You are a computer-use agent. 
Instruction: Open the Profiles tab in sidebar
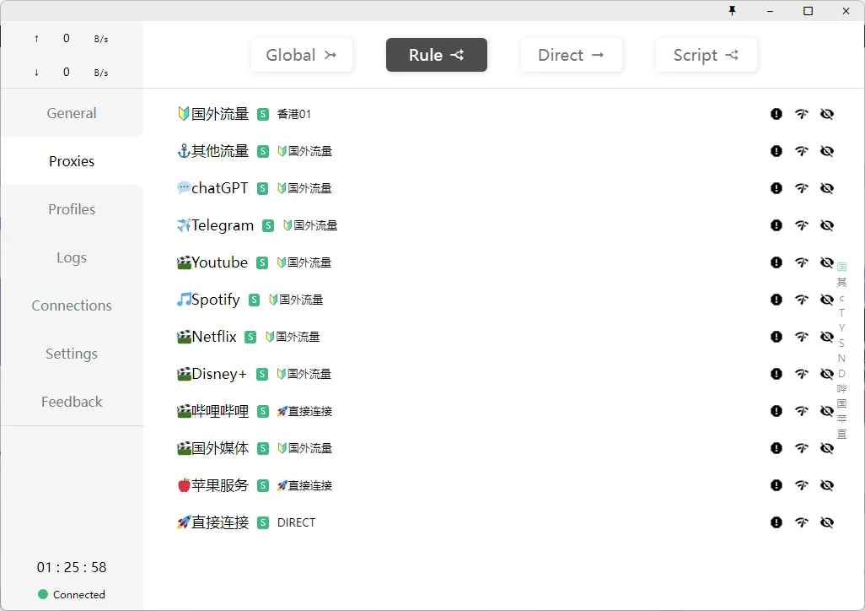[x=72, y=209]
